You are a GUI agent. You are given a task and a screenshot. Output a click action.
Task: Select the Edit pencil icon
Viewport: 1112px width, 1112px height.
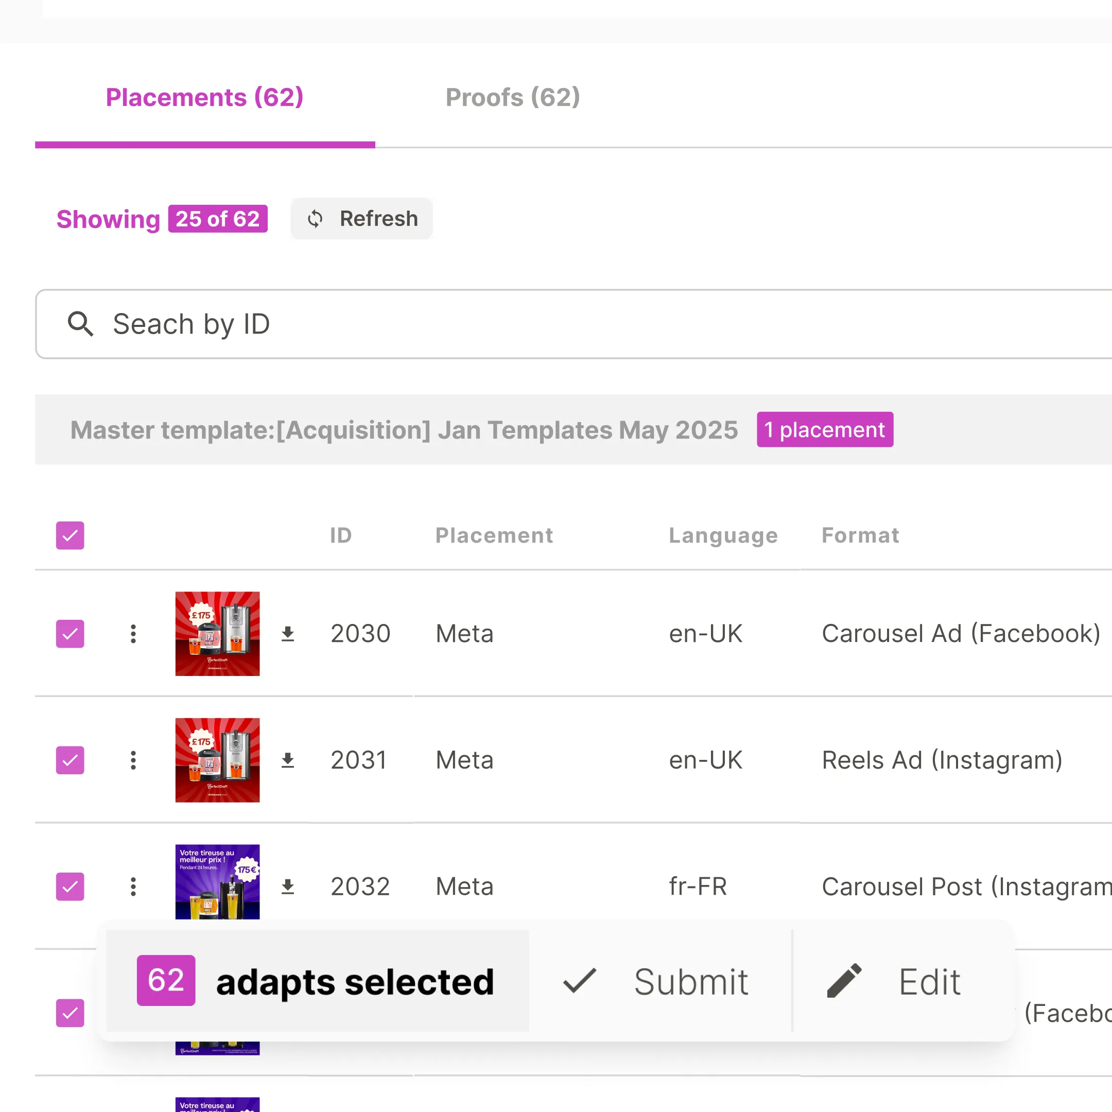click(844, 981)
